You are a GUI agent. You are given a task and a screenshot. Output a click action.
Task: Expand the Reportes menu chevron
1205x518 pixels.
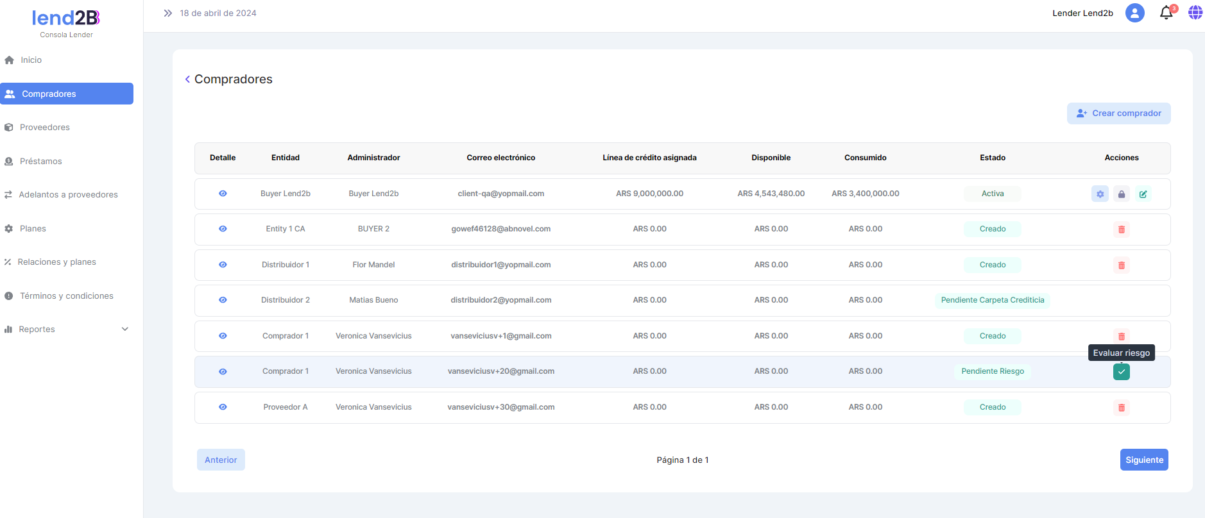point(125,330)
